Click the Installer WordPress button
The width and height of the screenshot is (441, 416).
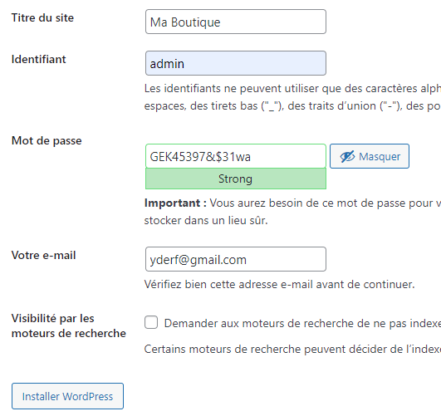[67, 396]
